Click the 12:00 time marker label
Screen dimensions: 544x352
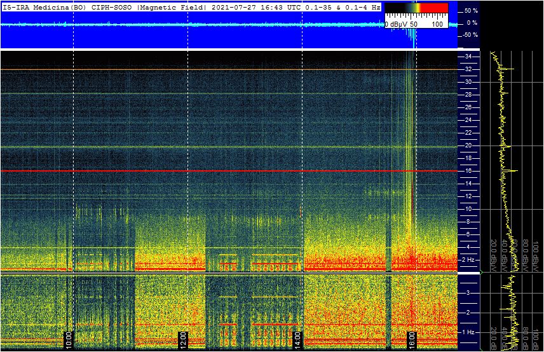click(x=182, y=340)
